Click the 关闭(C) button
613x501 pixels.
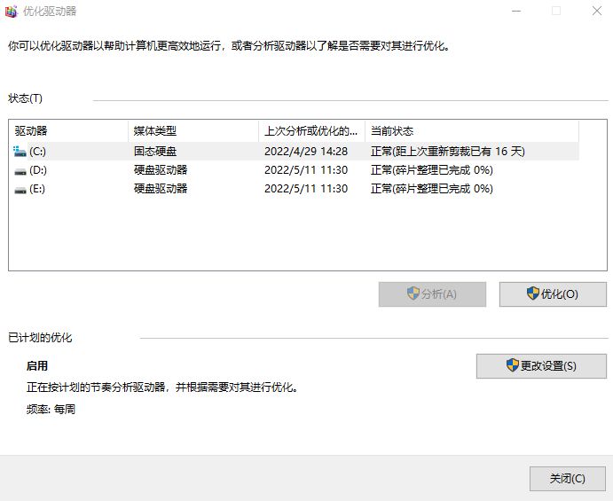click(567, 479)
